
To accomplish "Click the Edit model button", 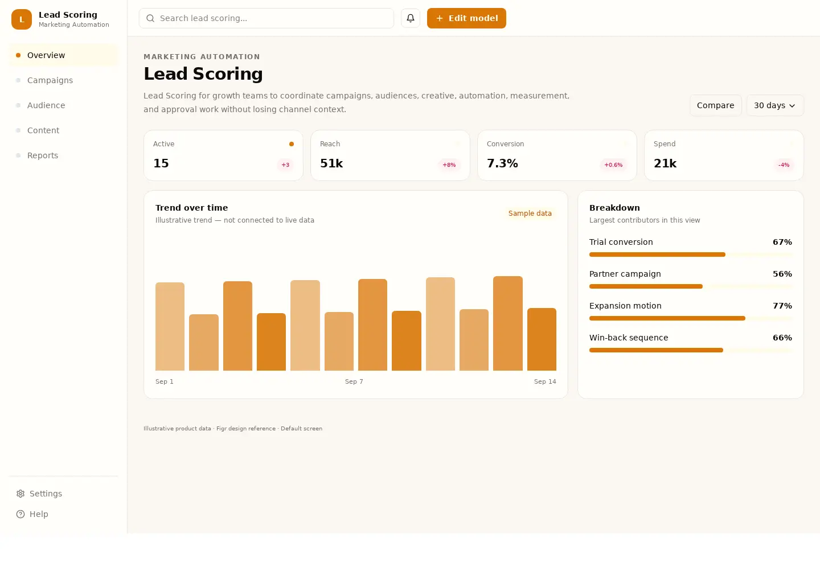I will point(466,18).
